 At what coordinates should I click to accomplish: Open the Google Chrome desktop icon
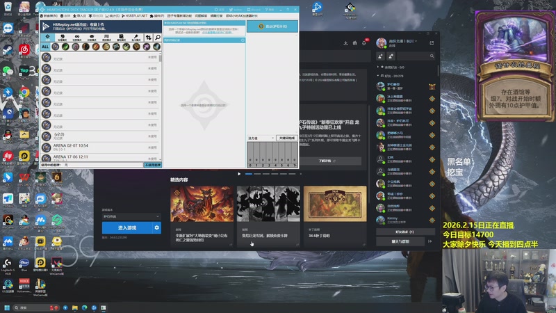point(24,93)
